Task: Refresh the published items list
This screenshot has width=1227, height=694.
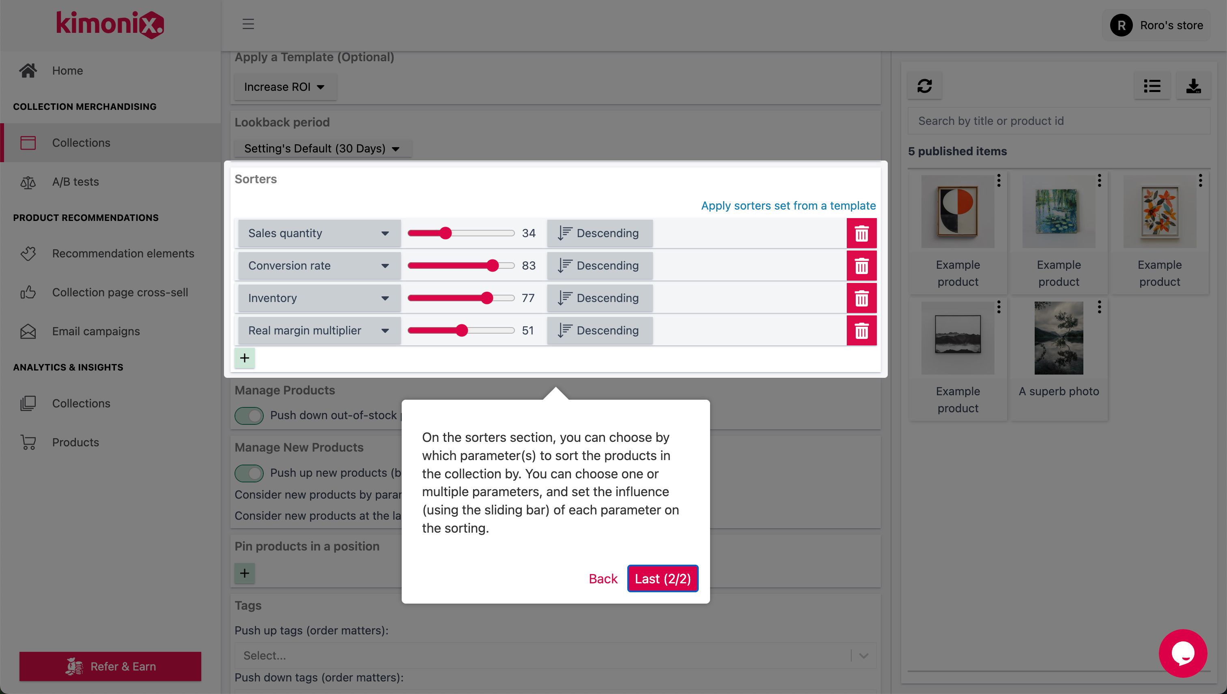Action: 925,86
